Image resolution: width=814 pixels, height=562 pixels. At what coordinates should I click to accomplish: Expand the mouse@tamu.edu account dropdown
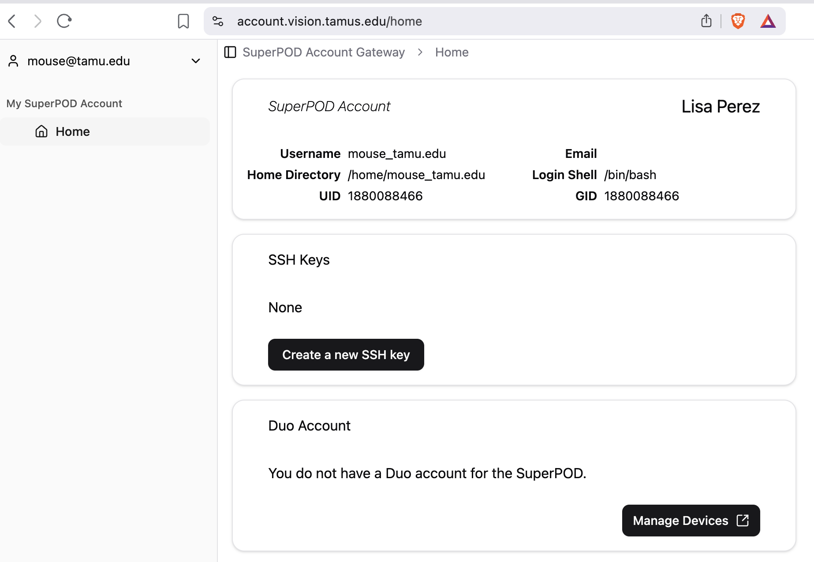(196, 61)
